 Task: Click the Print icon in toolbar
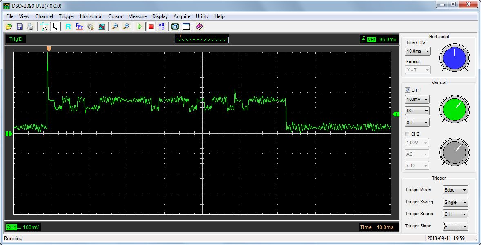(30, 27)
